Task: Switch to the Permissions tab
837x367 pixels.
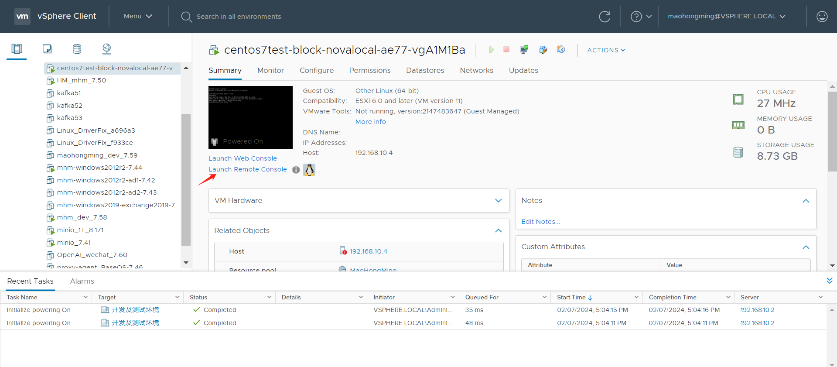Action: pyautogui.click(x=370, y=70)
